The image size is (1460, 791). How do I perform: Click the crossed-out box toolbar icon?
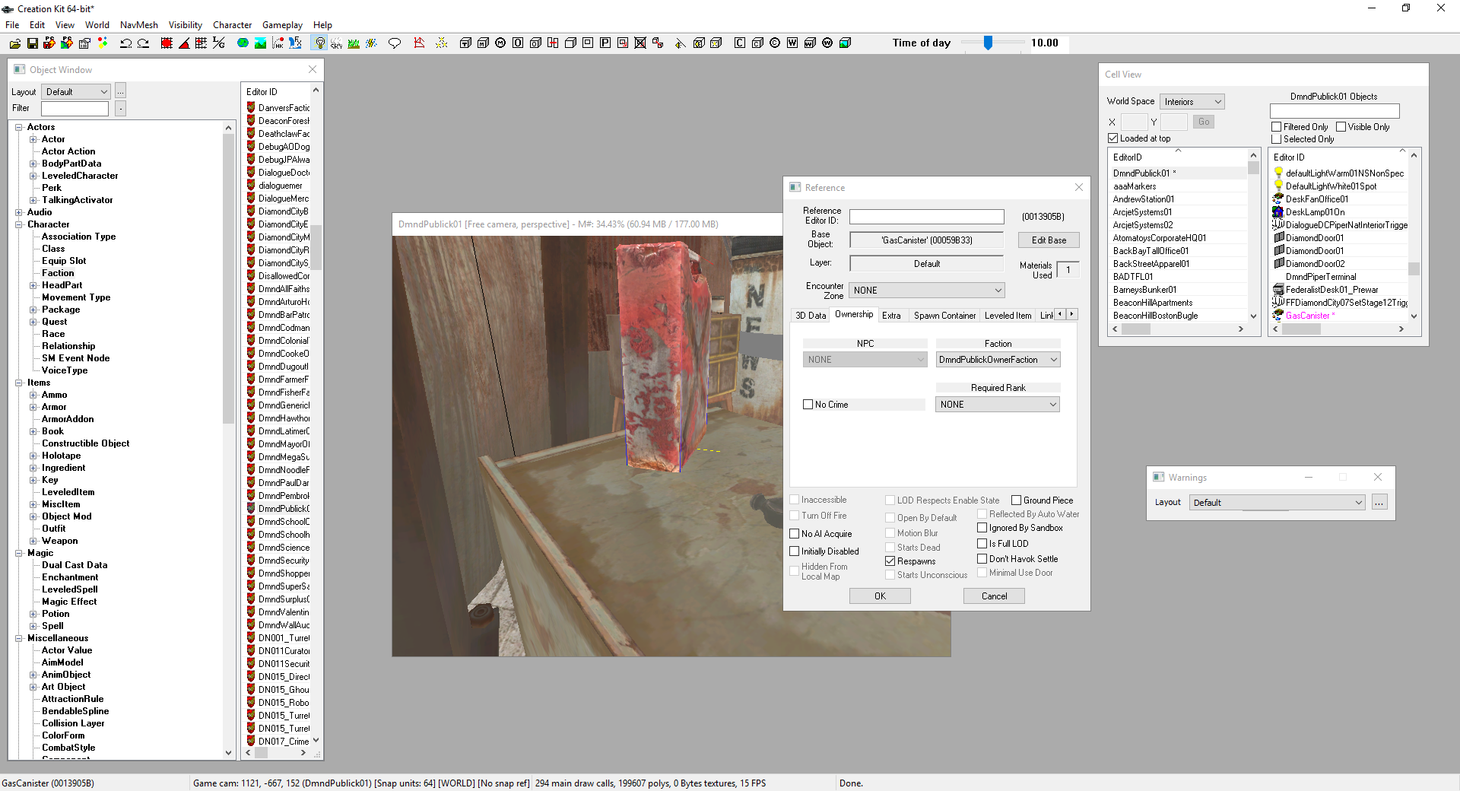640,43
